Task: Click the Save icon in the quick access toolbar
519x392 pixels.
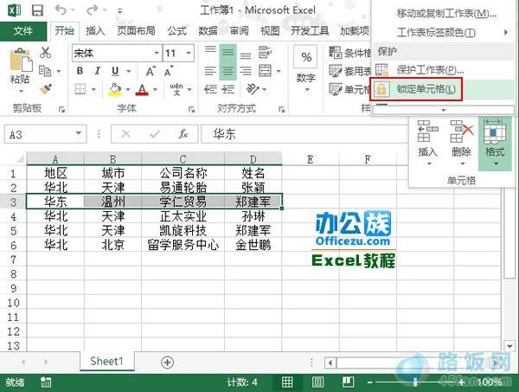Action: coord(37,10)
